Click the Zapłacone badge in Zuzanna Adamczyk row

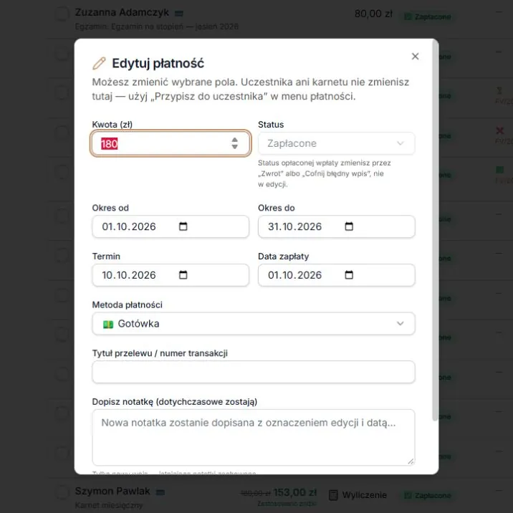click(428, 16)
